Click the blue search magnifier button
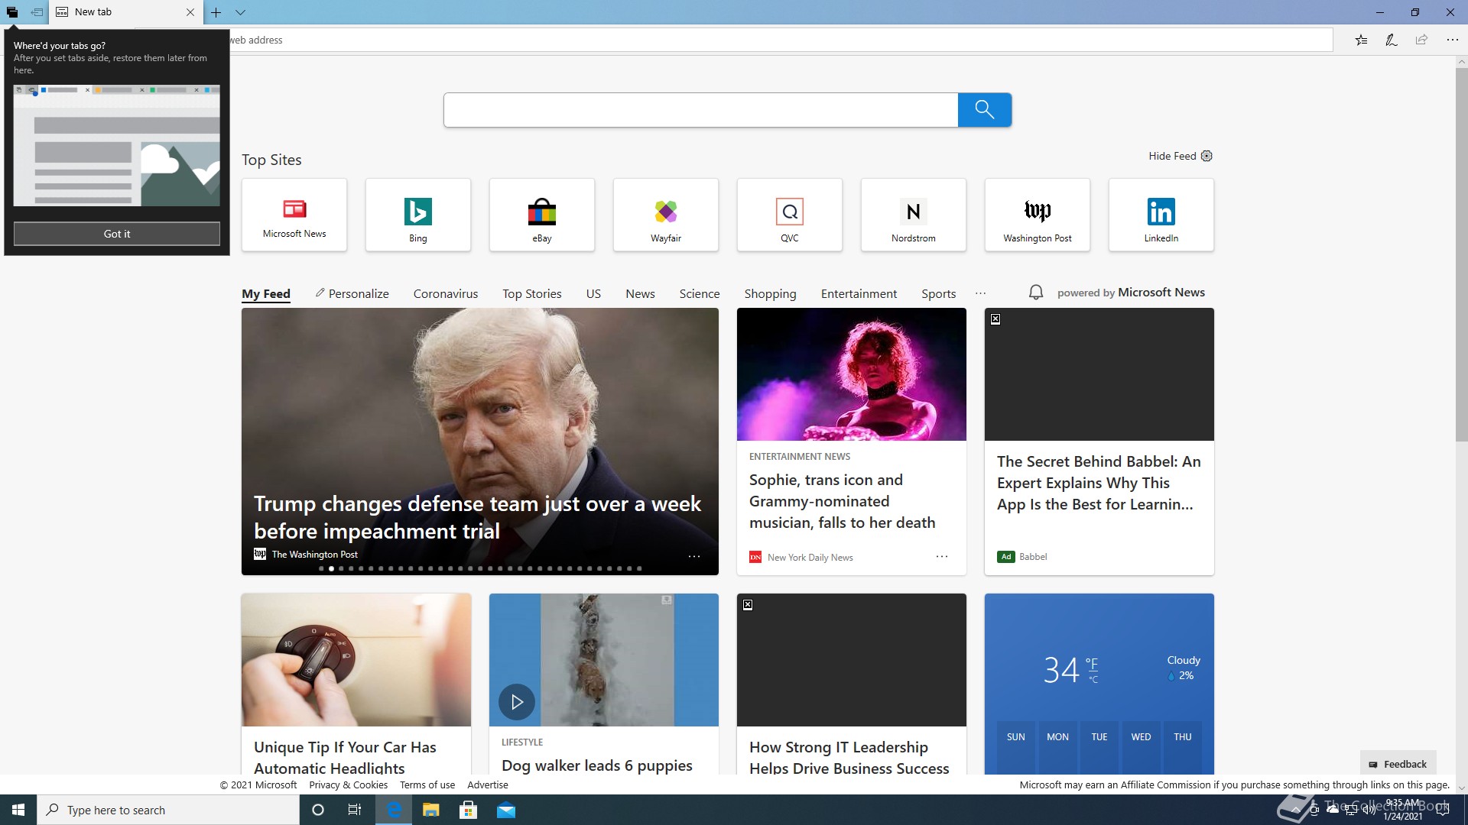This screenshot has width=1468, height=825. pyautogui.click(x=985, y=110)
